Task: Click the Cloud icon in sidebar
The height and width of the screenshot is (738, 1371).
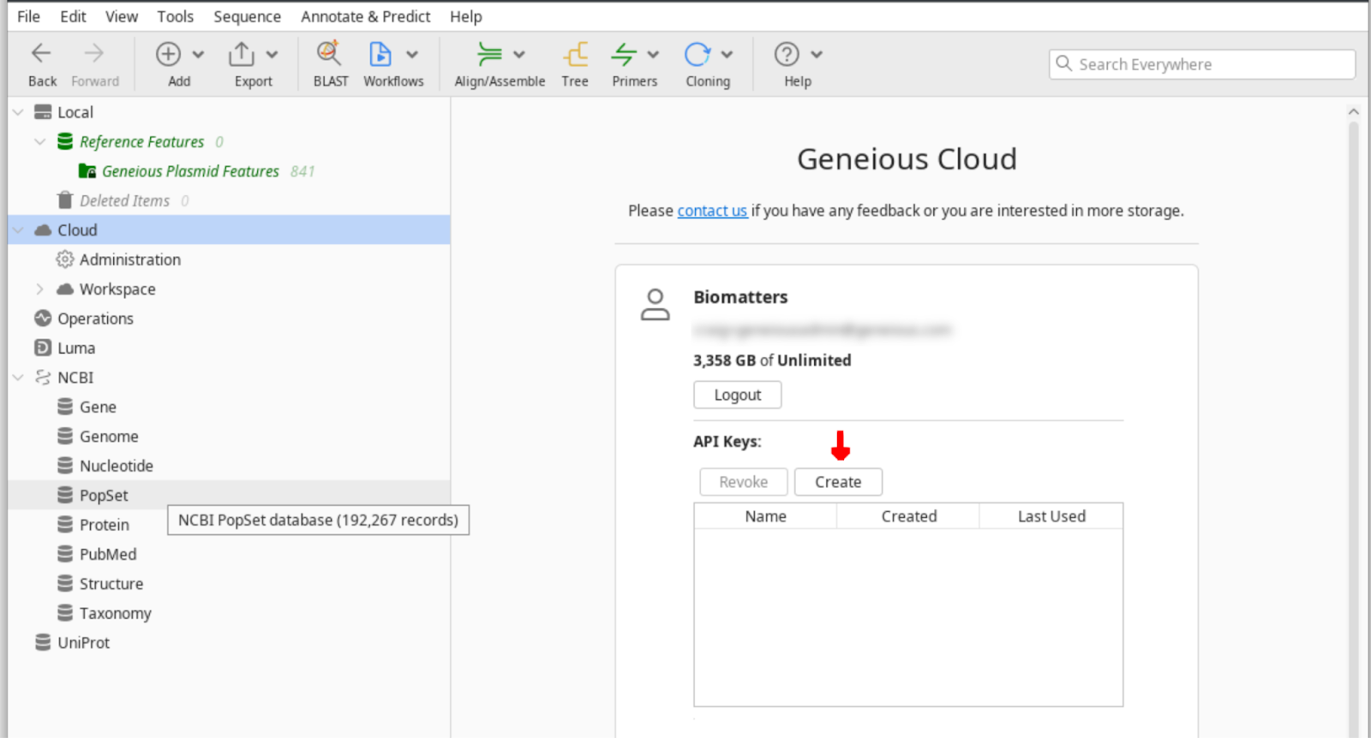Action: 43,229
